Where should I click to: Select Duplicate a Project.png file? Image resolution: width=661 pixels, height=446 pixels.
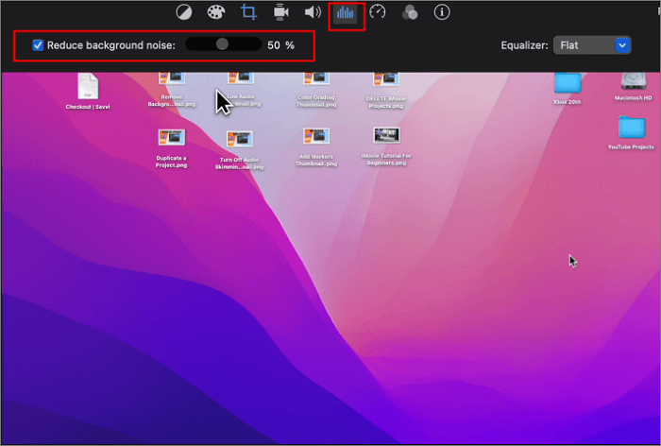point(172,138)
